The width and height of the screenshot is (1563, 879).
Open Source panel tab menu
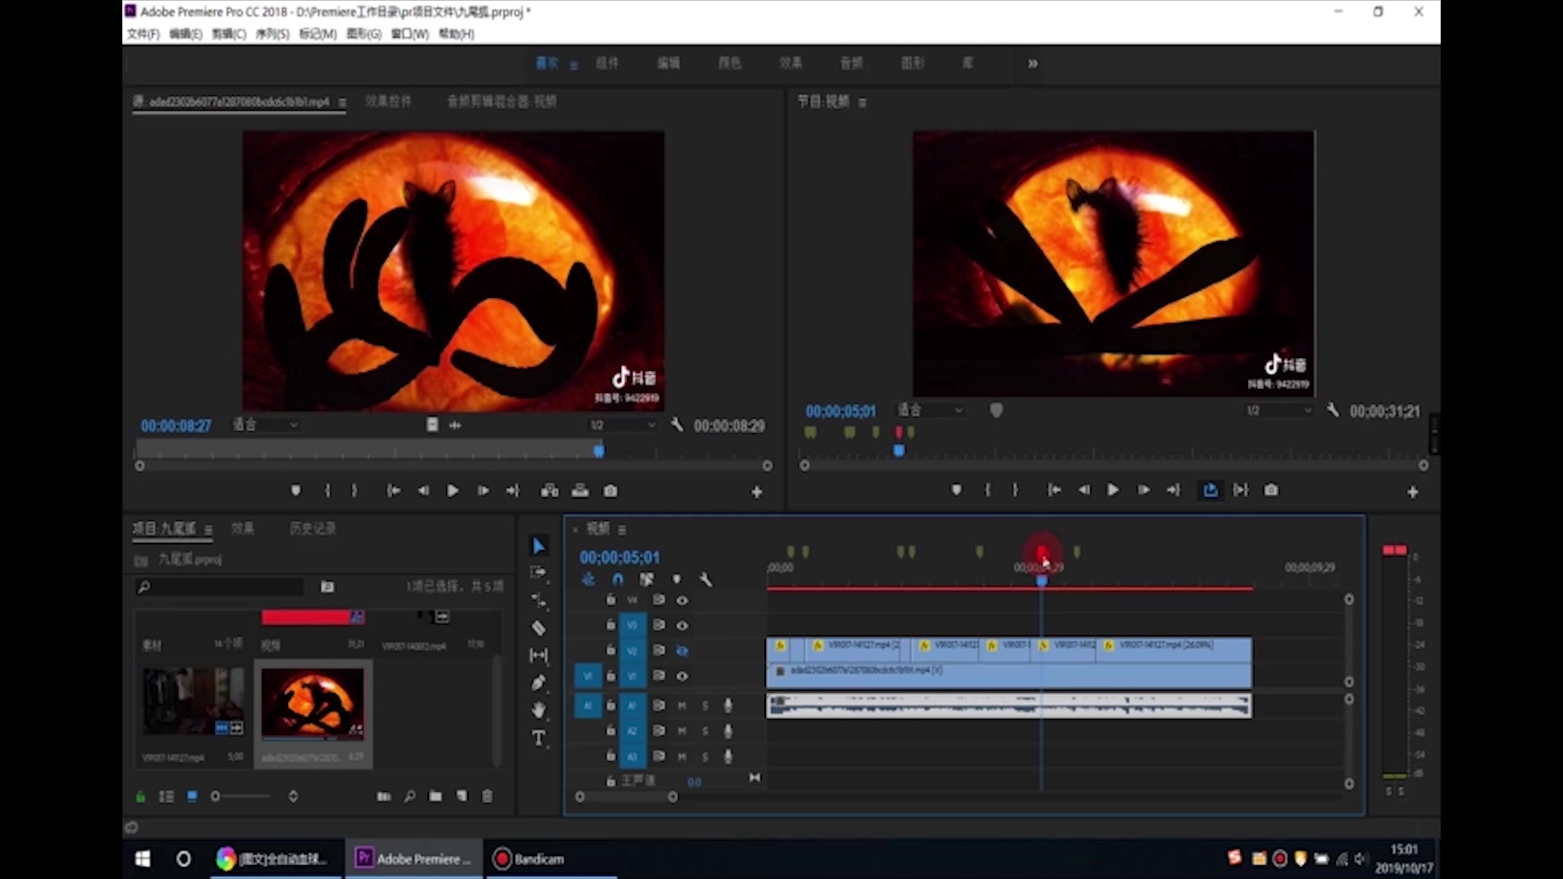[x=342, y=103]
